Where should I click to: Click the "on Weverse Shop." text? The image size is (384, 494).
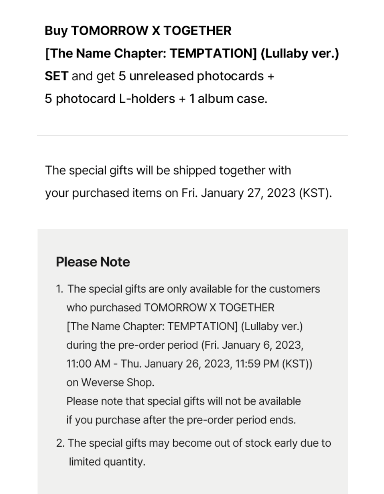pyautogui.click(x=110, y=383)
